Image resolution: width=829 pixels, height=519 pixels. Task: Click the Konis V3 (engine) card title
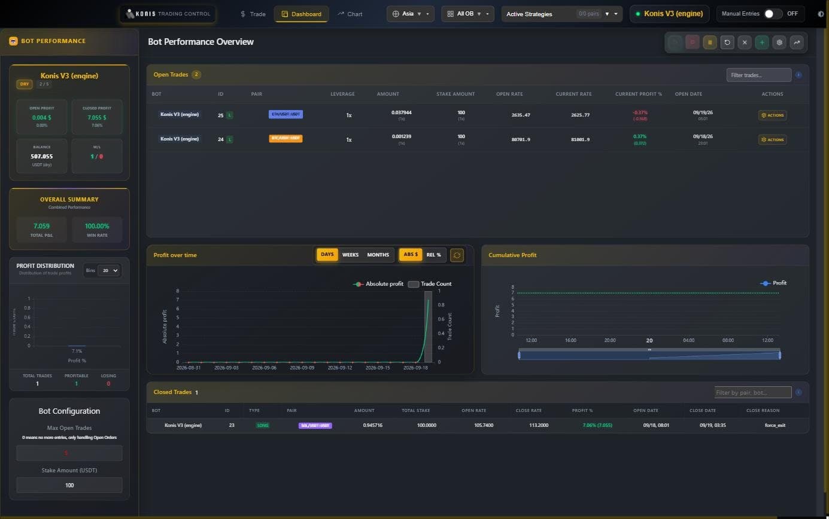point(69,76)
